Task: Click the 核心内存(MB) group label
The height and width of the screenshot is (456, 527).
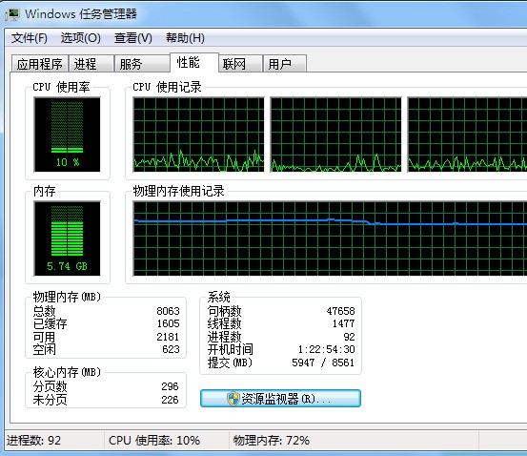Action: [x=67, y=372]
